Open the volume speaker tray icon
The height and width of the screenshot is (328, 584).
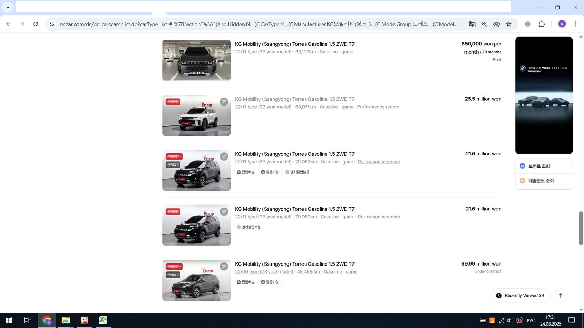click(x=510, y=320)
